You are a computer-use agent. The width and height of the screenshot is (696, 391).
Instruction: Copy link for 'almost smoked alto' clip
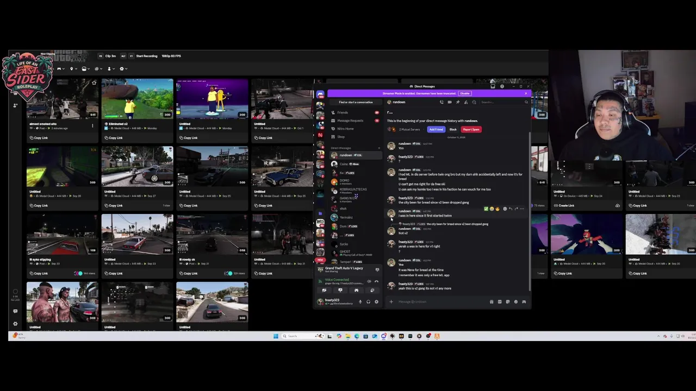pyautogui.click(x=38, y=137)
